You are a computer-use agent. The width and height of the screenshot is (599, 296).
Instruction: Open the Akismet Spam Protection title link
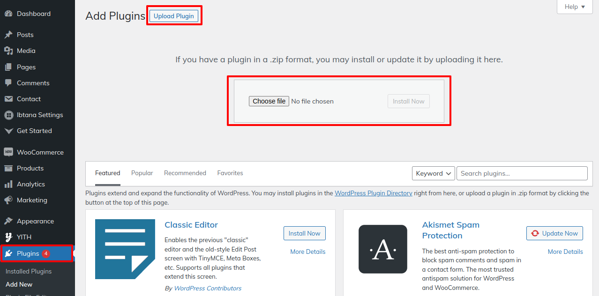click(451, 230)
